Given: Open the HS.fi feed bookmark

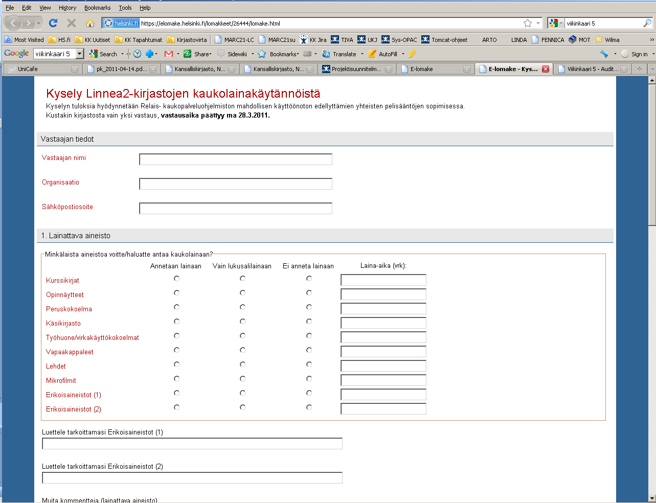Looking at the screenshot, I should click(x=59, y=39).
